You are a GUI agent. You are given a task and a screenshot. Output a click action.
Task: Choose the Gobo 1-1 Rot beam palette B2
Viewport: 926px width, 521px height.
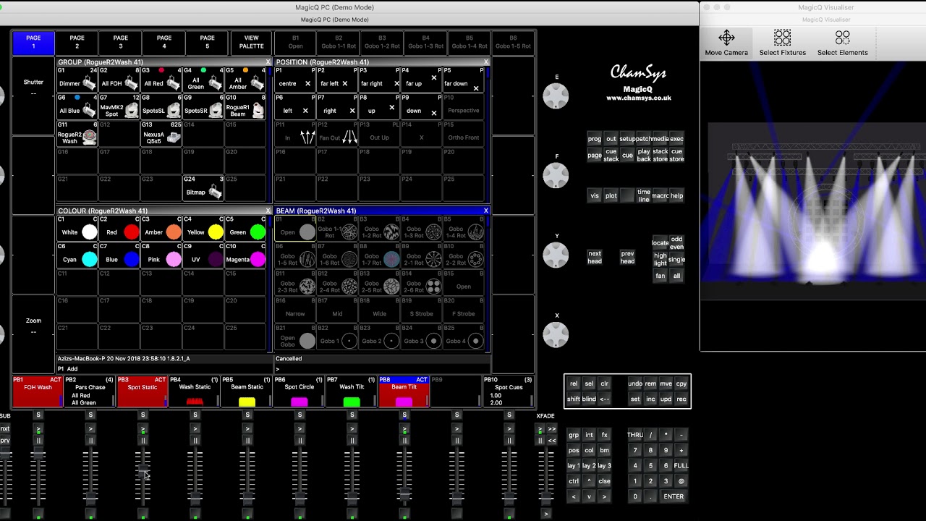(x=337, y=229)
